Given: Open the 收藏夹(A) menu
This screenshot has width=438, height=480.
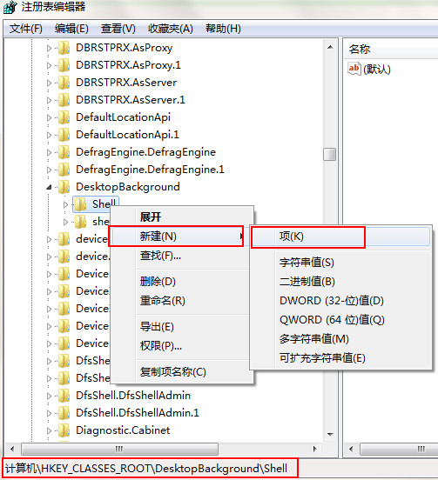Looking at the screenshot, I should tap(171, 29).
